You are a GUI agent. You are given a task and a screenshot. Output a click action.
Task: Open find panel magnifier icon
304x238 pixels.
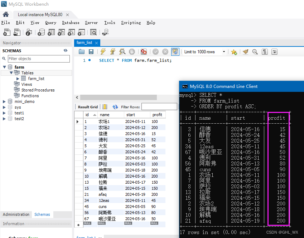coord(255,52)
